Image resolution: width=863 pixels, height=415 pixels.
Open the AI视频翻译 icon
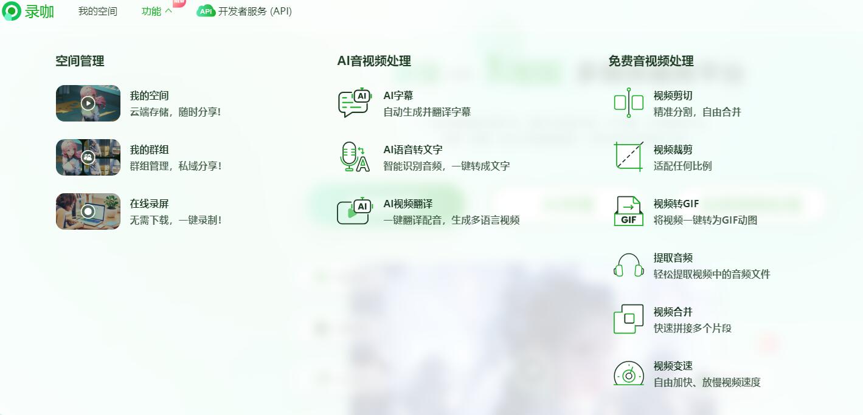[354, 211]
